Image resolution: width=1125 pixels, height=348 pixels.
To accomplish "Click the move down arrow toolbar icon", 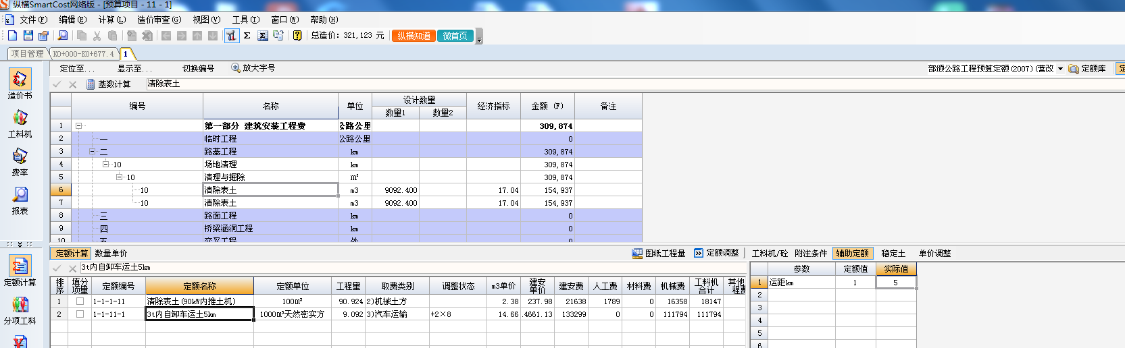I will pos(213,36).
